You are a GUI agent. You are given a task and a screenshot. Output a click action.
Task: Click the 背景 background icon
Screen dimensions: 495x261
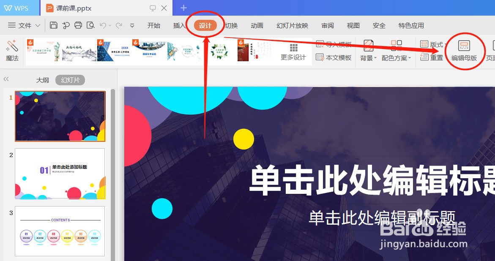pos(369,46)
